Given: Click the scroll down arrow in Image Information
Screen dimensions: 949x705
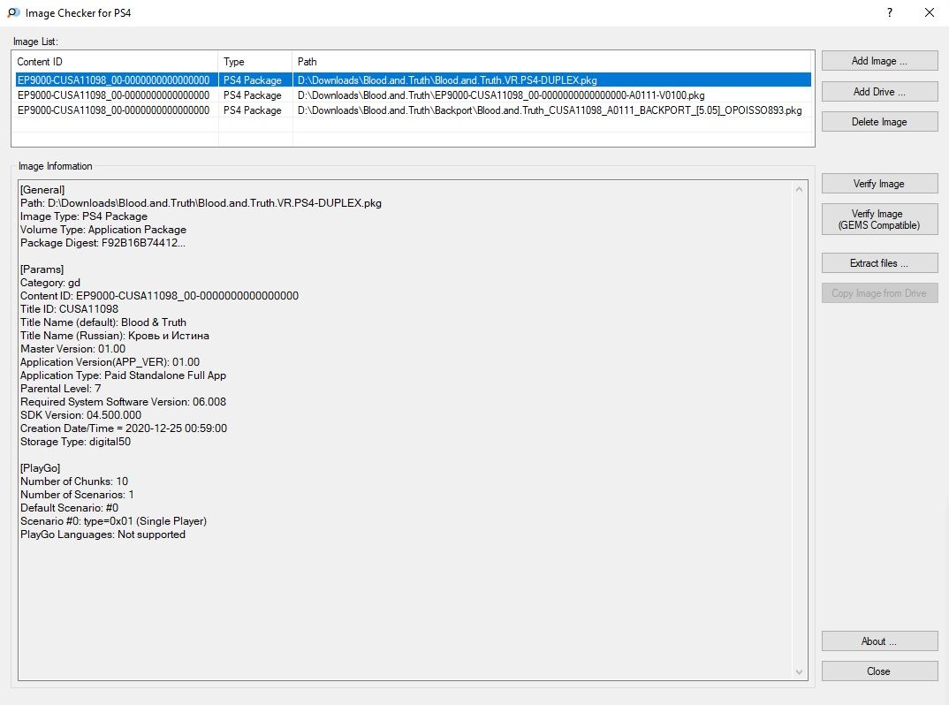Looking at the screenshot, I should (x=799, y=671).
